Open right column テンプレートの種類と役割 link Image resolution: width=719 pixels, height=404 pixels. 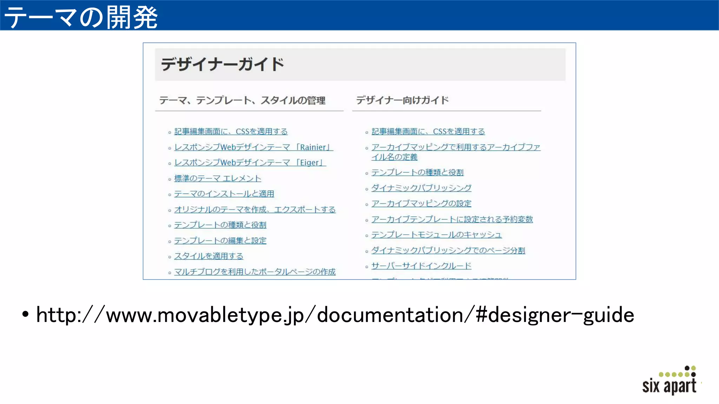pos(417,173)
